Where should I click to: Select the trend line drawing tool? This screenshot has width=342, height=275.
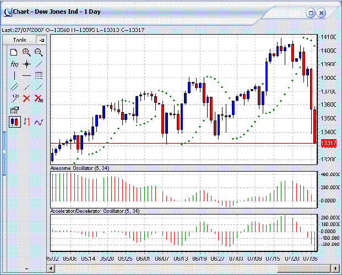(x=39, y=64)
